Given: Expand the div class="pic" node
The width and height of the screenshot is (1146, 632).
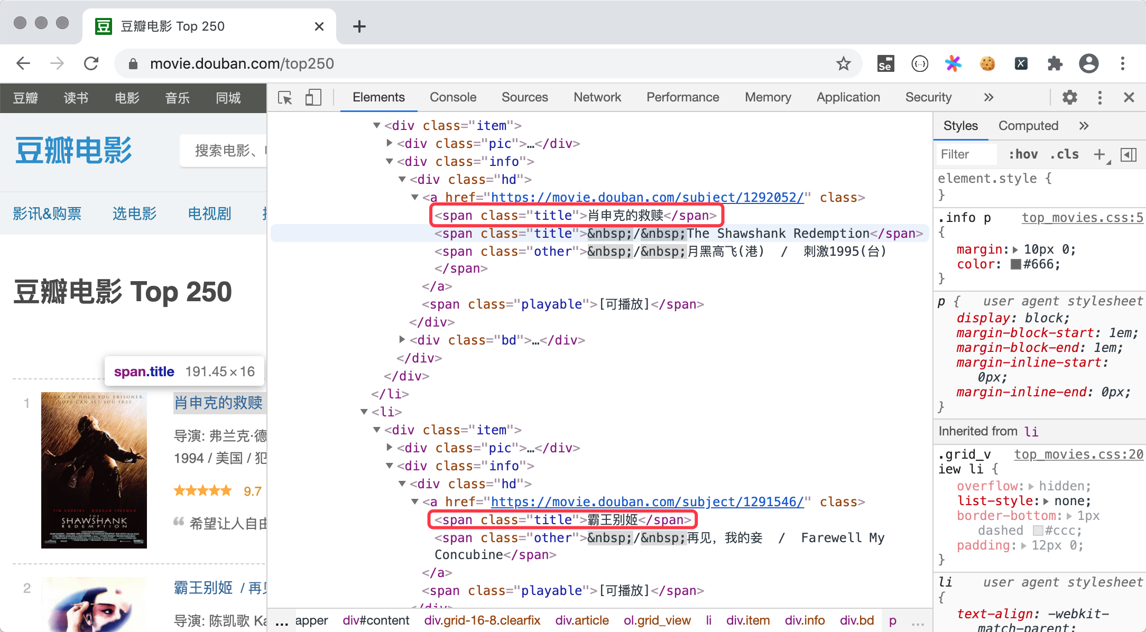Looking at the screenshot, I should [x=389, y=143].
